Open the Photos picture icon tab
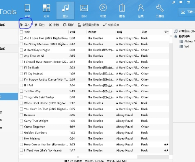195x162 pixels. coord(84,11)
